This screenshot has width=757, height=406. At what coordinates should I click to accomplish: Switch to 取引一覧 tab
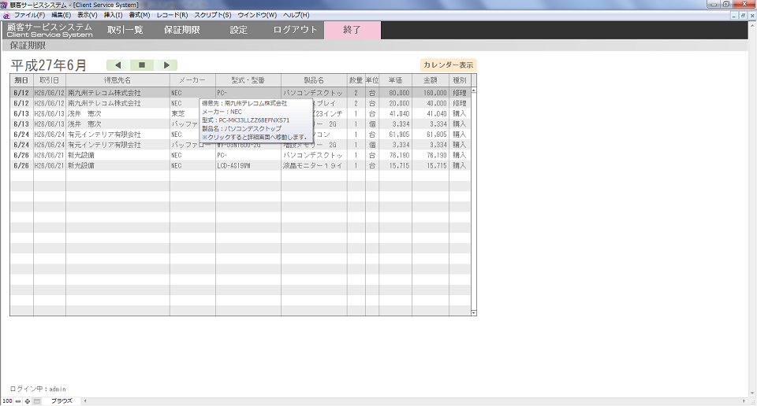coord(125,30)
